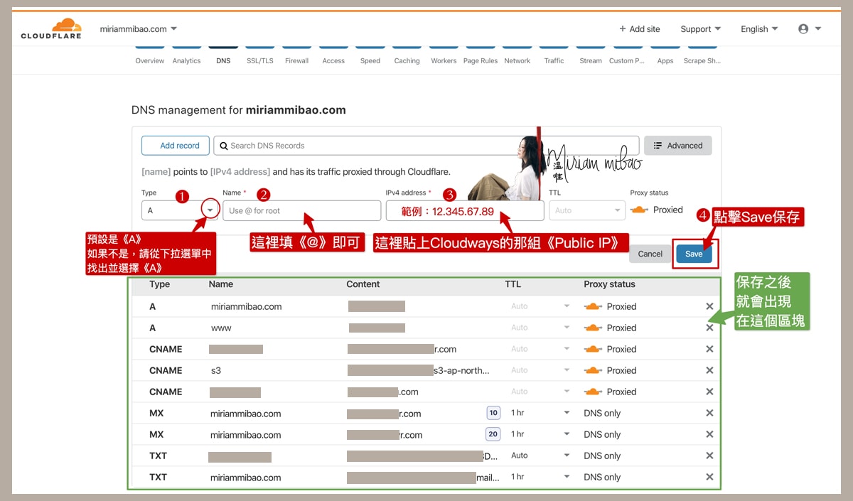This screenshot has height=501, width=853.
Task: Toggle Proxied cloud in the new record form
Action: click(640, 210)
